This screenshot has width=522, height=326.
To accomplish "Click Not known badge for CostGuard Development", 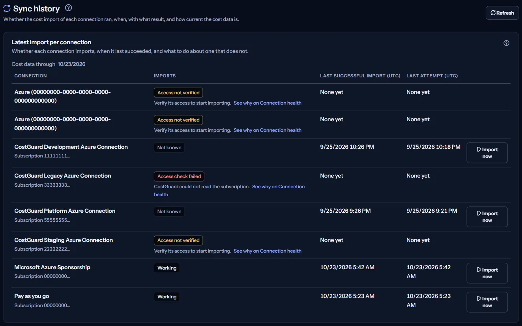I will coord(169,148).
